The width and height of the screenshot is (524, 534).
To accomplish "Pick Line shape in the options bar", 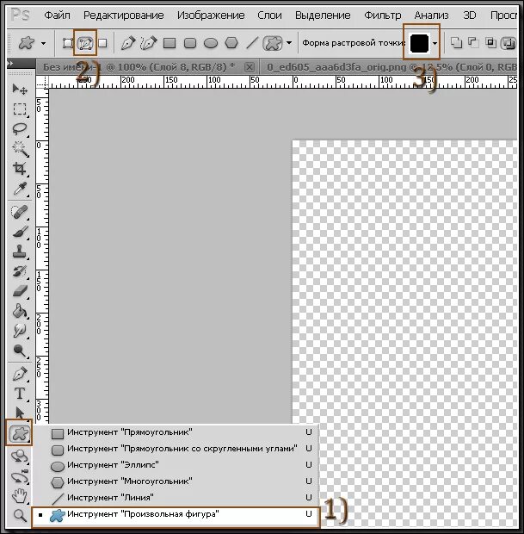I will [252, 43].
